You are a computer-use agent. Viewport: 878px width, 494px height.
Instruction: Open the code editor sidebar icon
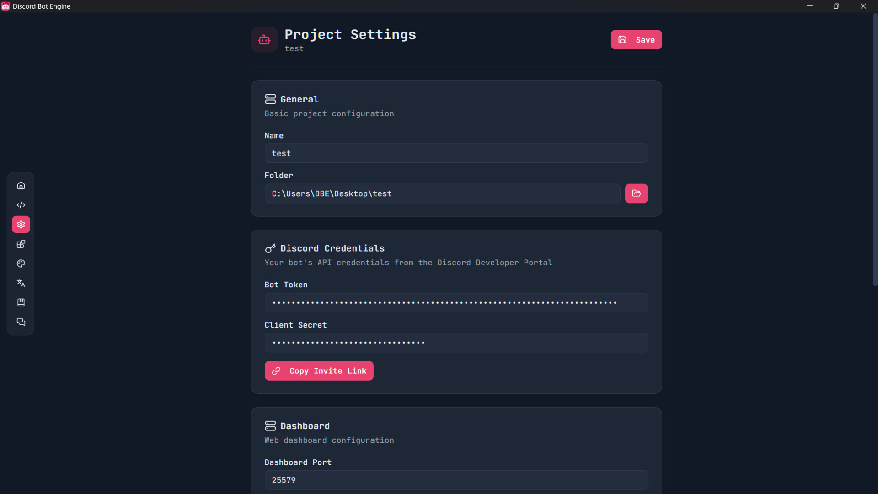(x=21, y=205)
